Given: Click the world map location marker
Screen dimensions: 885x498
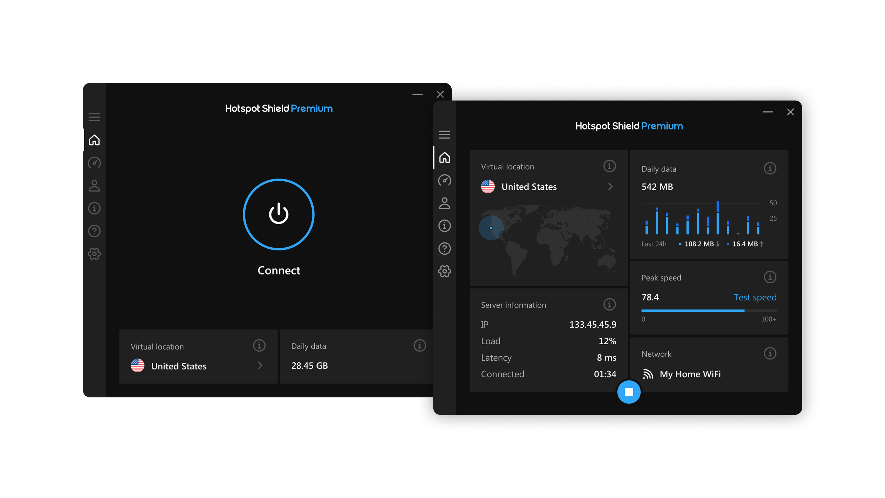Looking at the screenshot, I should [x=491, y=228].
